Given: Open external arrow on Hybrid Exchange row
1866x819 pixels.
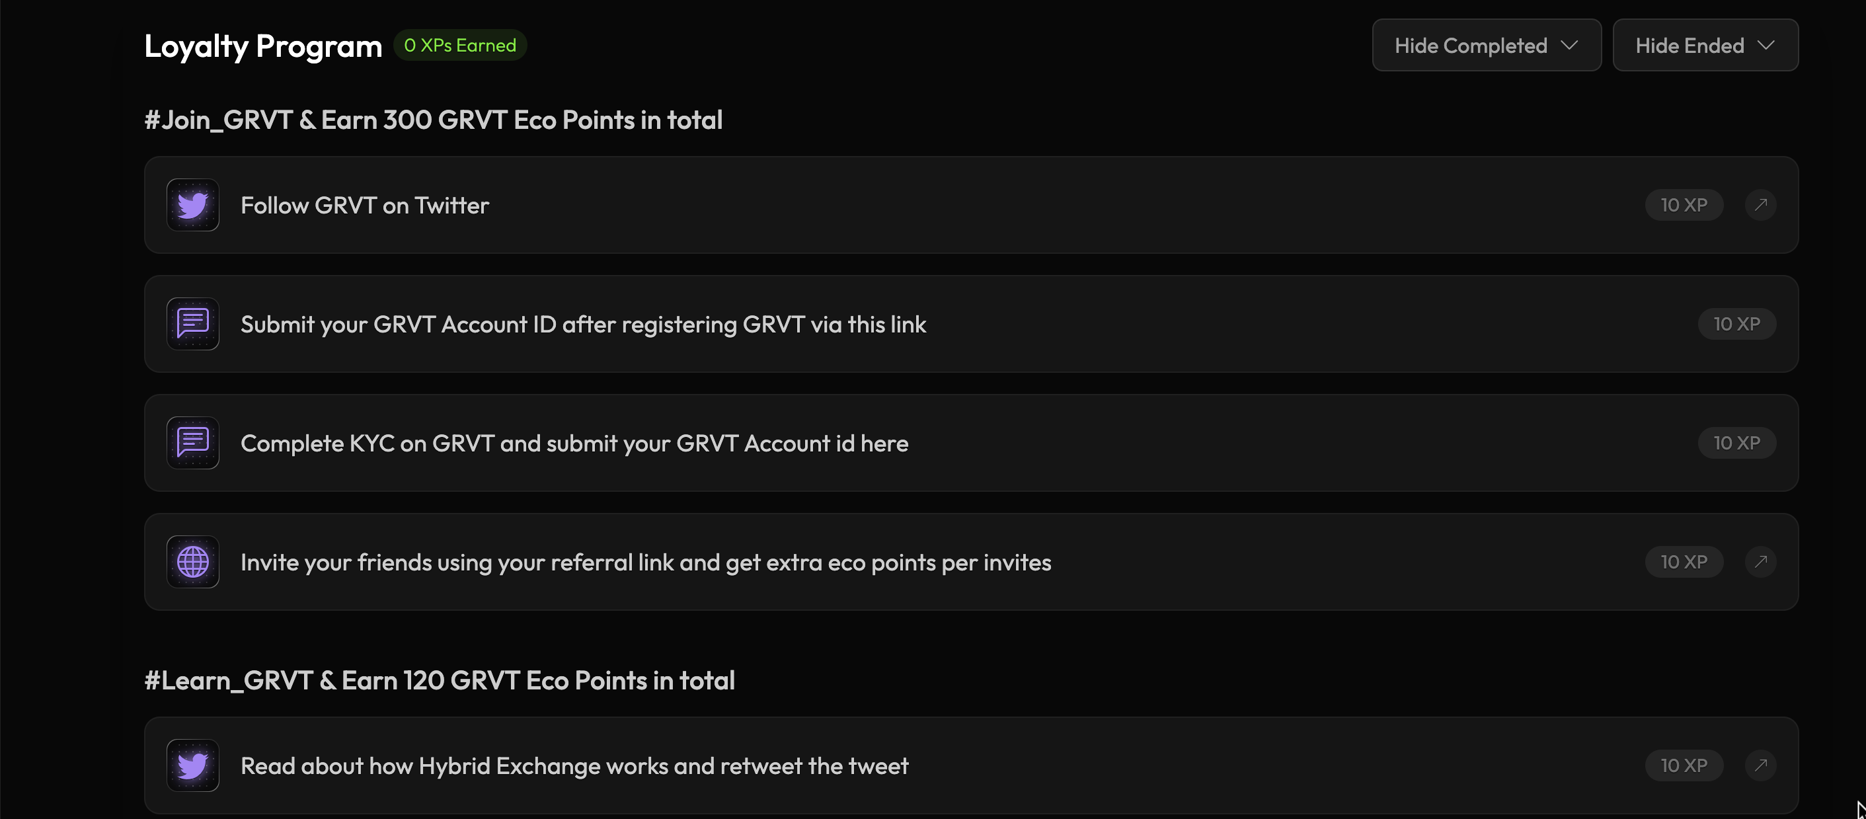Looking at the screenshot, I should pos(1760,765).
